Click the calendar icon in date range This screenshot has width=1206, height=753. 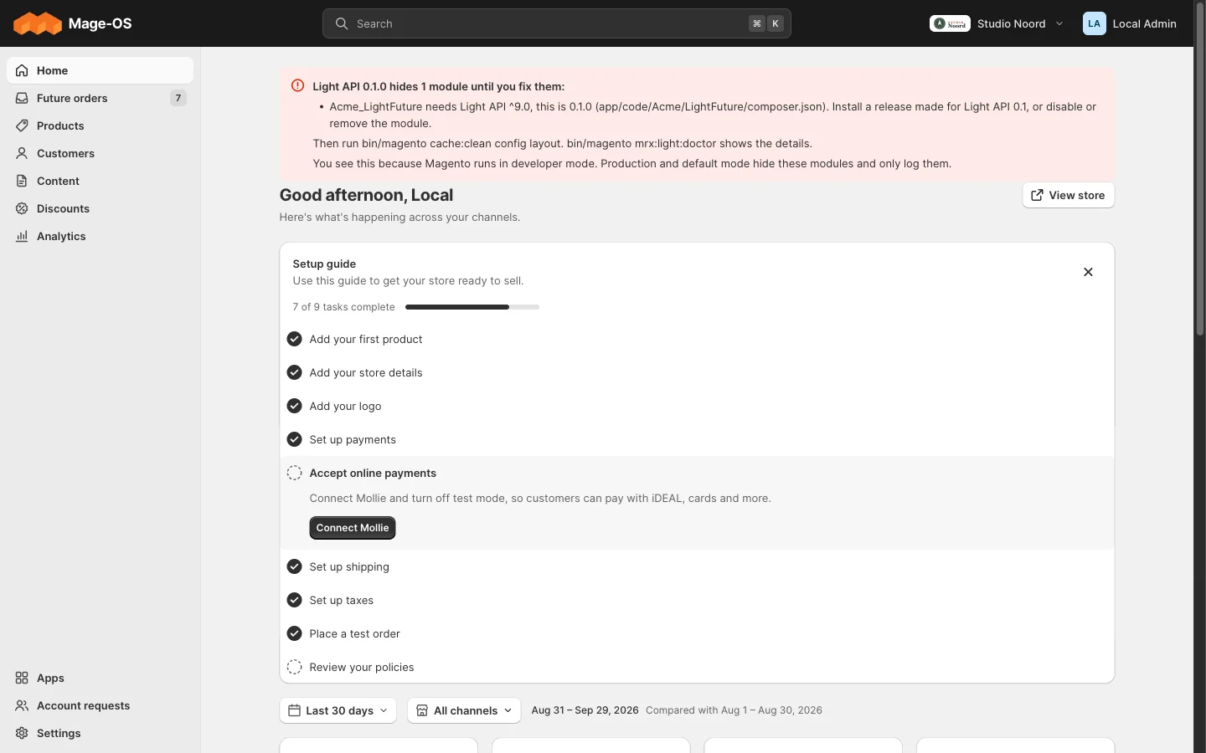[x=294, y=710]
